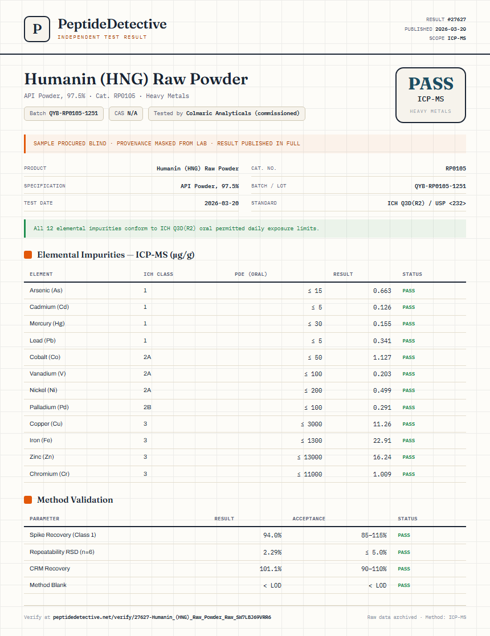The image size is (490, 636).
Task: Click the standard value ICH Q3D(R2) / USP <232>
Action: tap(427, 203)
